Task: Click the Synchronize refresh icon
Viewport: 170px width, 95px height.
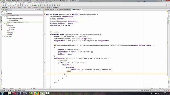Action: [6, 5]
